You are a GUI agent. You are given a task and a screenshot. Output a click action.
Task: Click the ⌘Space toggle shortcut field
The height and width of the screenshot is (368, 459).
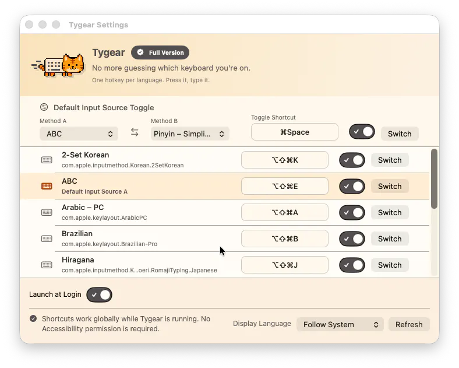click(x=295, y=132)
